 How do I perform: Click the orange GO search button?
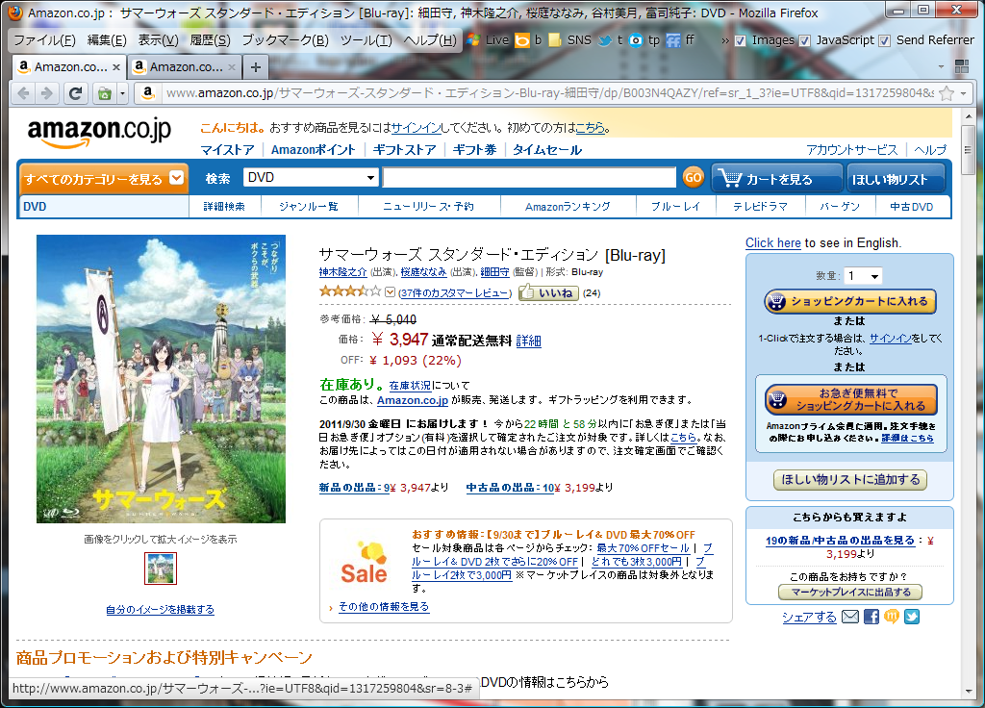[693, 178]
